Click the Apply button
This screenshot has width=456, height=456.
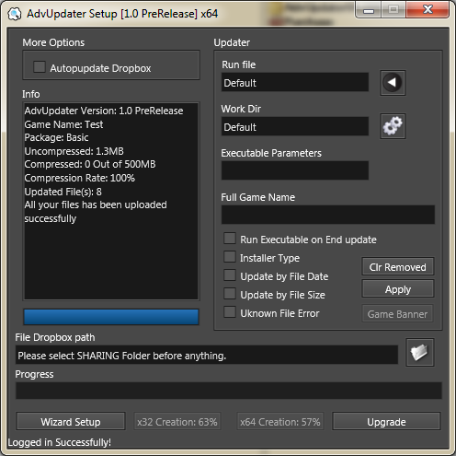[398, 288]
